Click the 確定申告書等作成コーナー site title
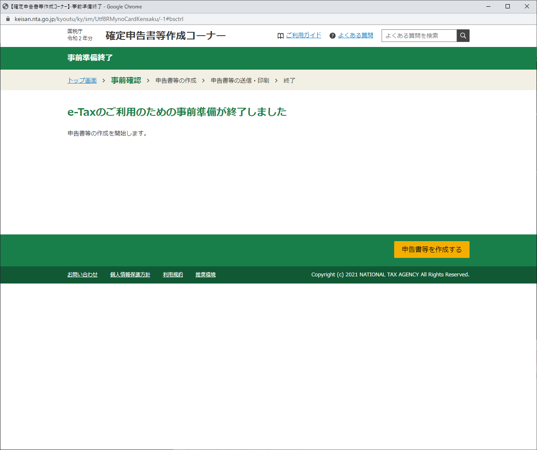The image size is (537, 450). pyautogui.click(x=165, y=36)
